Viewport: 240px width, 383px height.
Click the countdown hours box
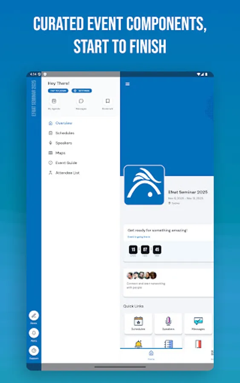pos(145,249)
